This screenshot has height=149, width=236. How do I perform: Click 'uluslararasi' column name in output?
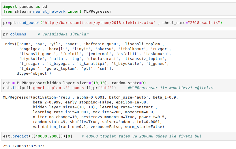pos(102,59)
